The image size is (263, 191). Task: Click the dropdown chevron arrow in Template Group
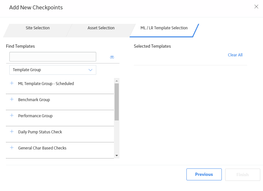90,70
